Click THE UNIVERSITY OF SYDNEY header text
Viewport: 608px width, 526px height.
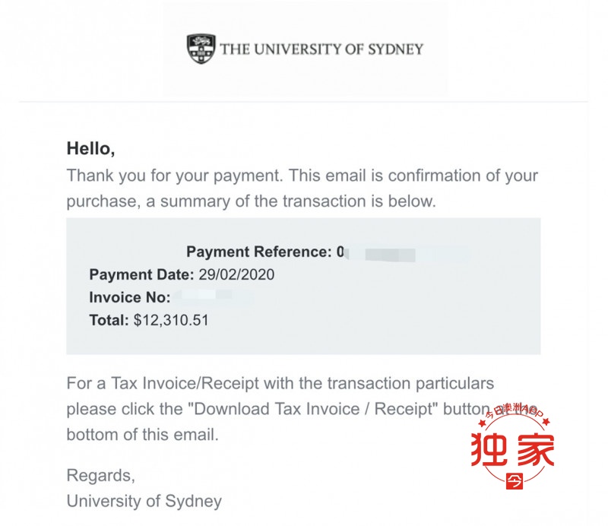click(321, 49)
